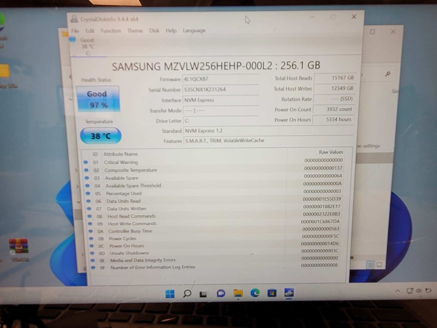Click the status dot for Power Cycles
437x328 pixels.
point(91,238)
